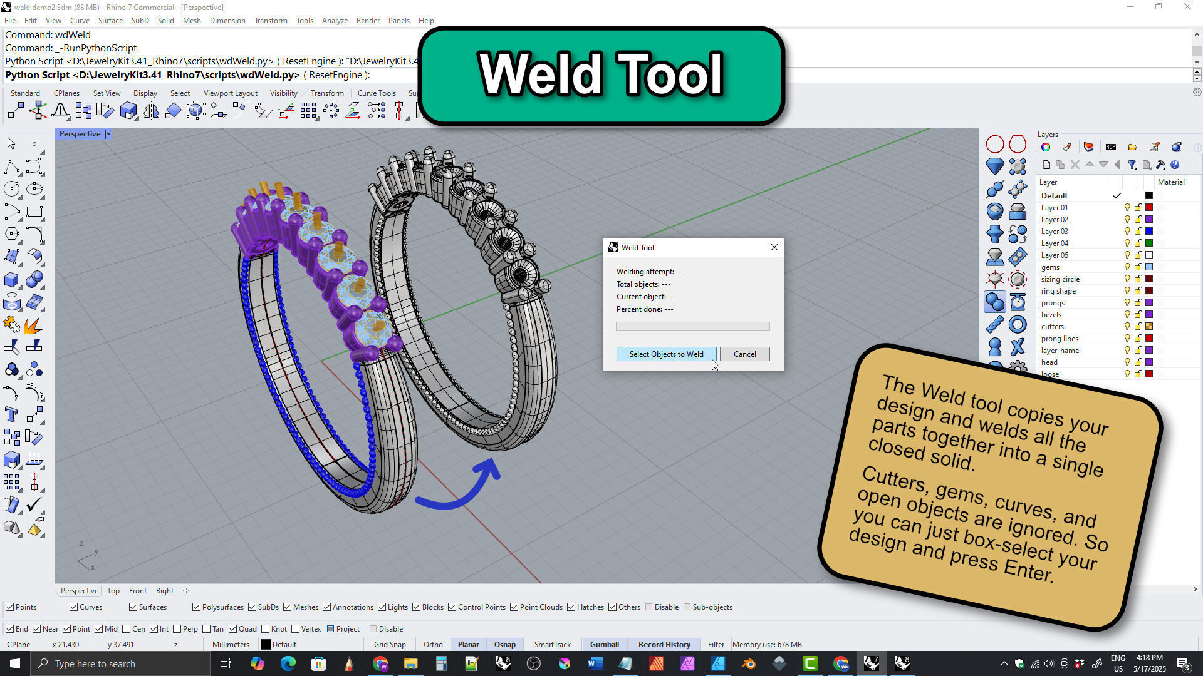Screen dimensions: 1203x676
Task: Click the Layer 01 red color swatch
Action: 1149,208
